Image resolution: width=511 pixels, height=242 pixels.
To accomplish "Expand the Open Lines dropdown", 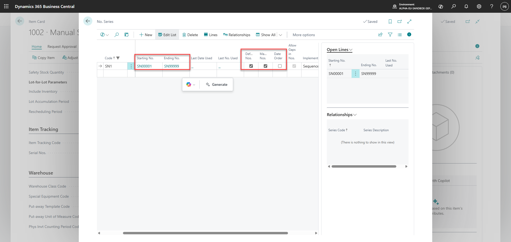I will tap(340, 50).
